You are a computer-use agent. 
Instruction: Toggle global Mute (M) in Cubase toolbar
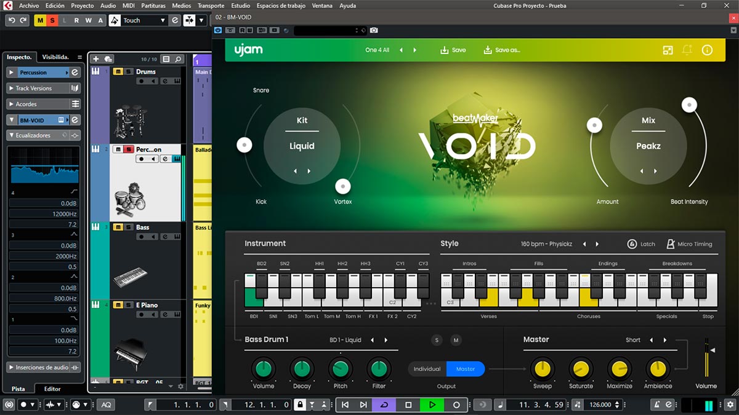[41, 20]
